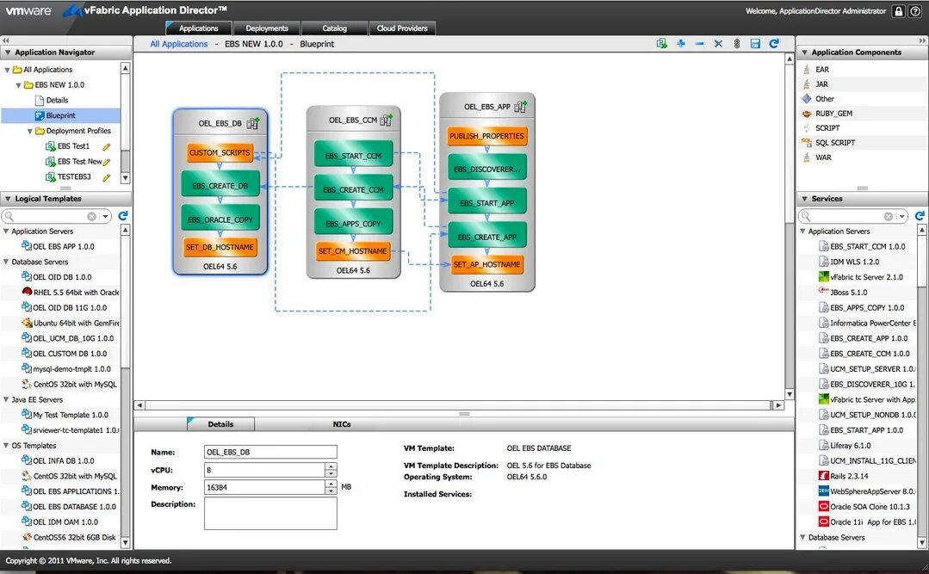
Task: Increase vCPU value with stepper
Action: 331,466
